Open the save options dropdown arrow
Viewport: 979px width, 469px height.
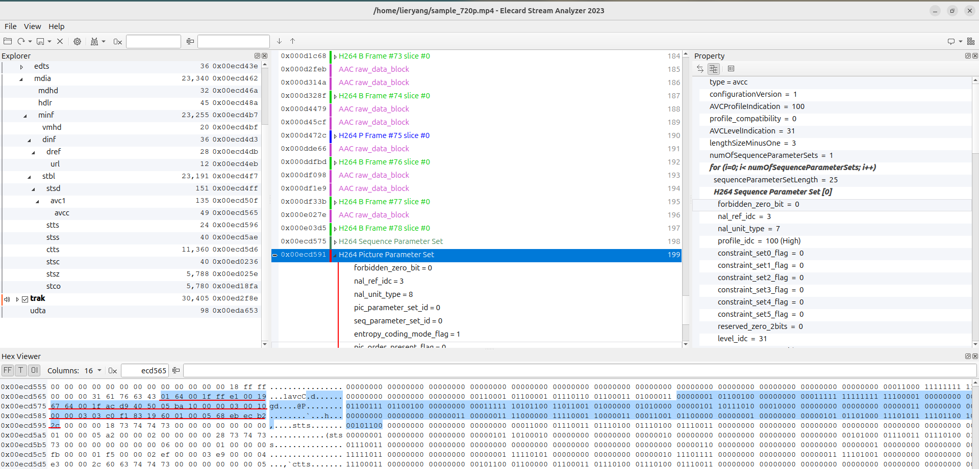click(49, 41)
